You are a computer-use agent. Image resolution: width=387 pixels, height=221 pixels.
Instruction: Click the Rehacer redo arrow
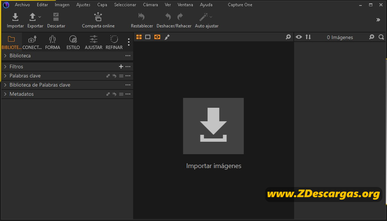click(x=180, y=17)
